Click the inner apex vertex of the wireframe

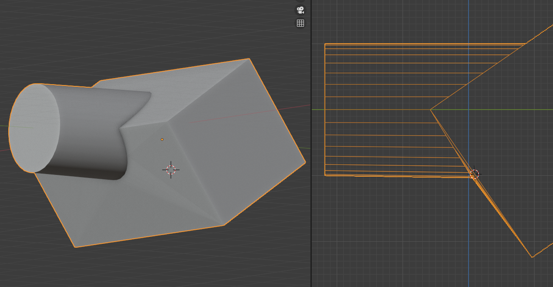pyautogui.click(x=431, y=110)
